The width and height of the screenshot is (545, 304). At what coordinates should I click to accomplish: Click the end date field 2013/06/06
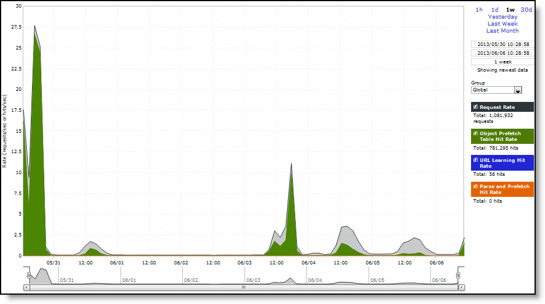pos(502,53)
